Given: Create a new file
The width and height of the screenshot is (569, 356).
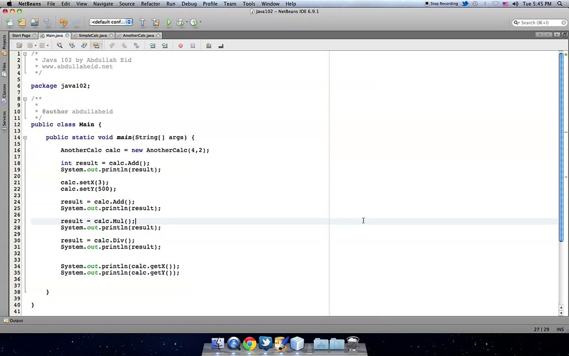Looking at the screenshot, I should tap(9, 22).
